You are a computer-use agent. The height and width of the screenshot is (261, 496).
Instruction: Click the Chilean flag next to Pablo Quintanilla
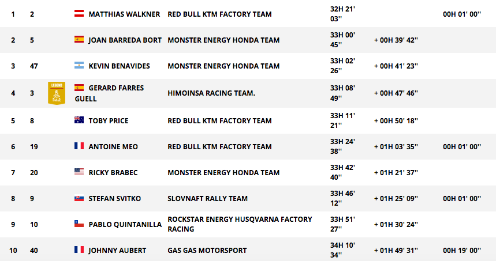[x=79, y=224]
